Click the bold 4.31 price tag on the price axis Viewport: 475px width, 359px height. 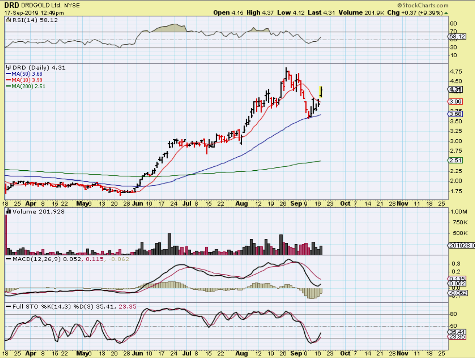(x=456, y=90)
